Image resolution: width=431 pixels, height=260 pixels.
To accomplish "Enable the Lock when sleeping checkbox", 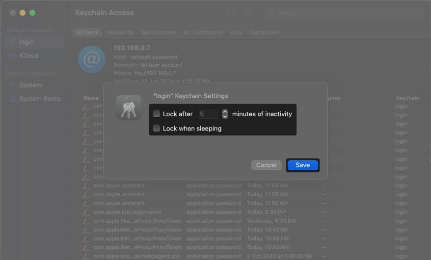I will [157, 128].
